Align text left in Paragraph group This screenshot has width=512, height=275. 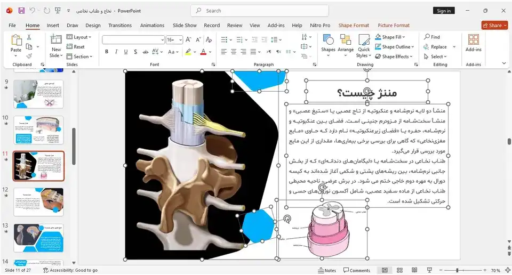(x=223, y=52)
